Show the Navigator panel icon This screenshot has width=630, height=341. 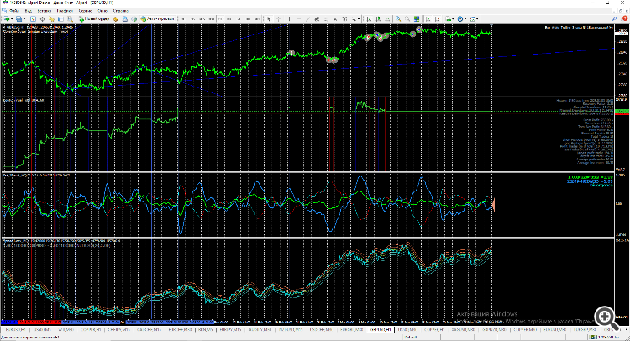click(51, 18)
